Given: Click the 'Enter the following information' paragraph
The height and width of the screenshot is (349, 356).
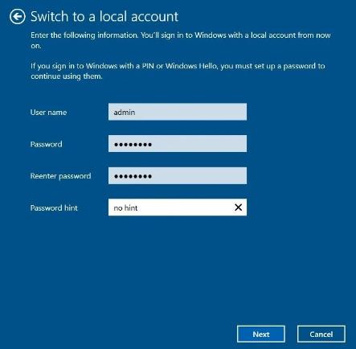Looking at the screenshot, I should tap(181, 40).
